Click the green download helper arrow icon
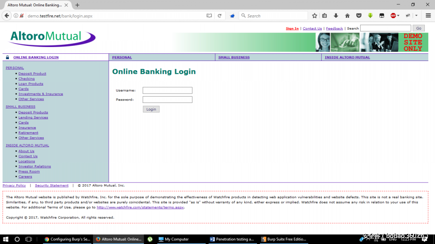The image size is (435, 244). point(370,15)
